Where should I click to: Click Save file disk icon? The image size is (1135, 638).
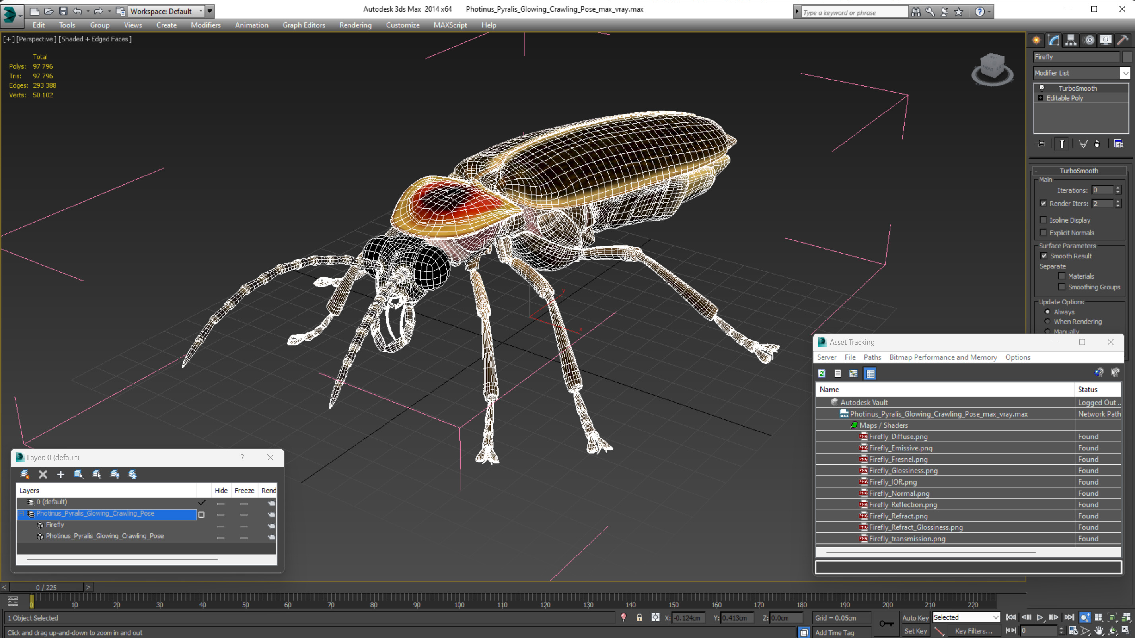click(63, 11)
